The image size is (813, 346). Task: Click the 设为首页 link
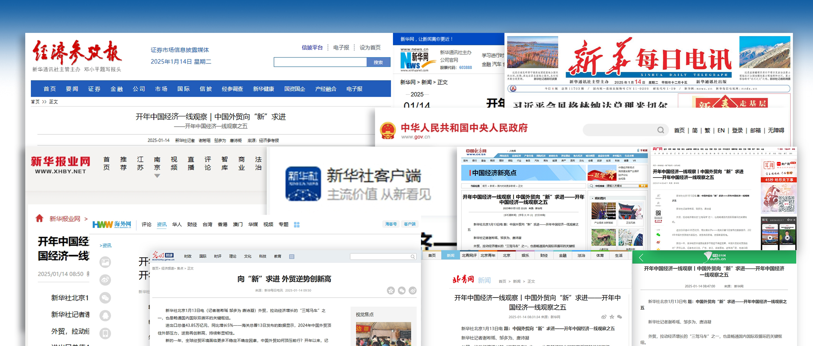(370, 47)
